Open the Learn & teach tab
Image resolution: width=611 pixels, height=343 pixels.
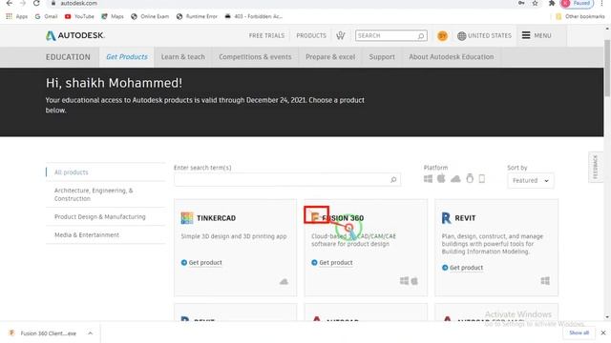click(182, 57)
